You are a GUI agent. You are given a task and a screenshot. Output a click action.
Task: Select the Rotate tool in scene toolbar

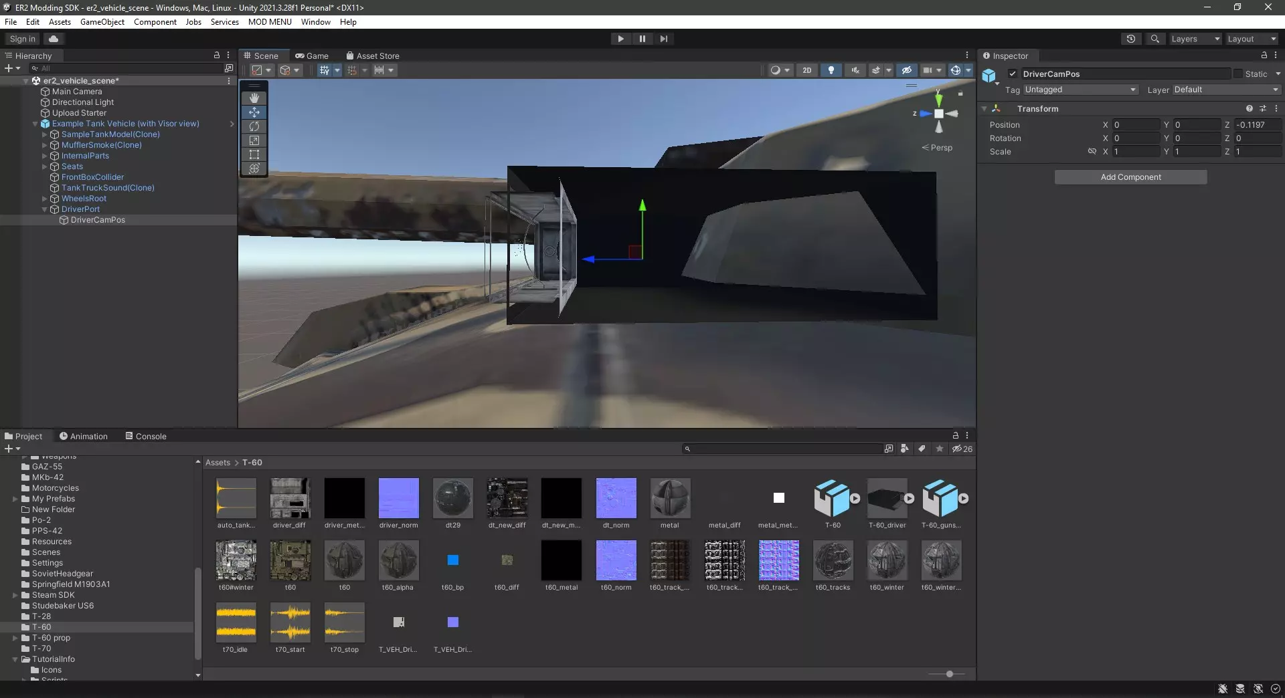tap(254, 126)
